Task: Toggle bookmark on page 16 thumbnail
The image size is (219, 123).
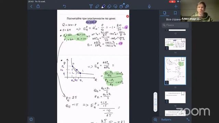Action: point(183,93)
